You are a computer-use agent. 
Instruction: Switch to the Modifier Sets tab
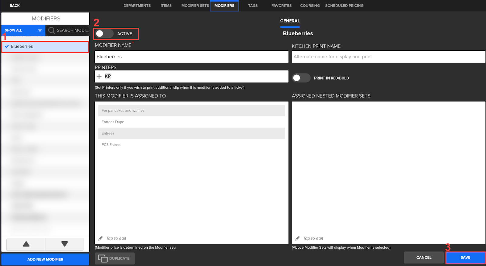pos(195,6)
